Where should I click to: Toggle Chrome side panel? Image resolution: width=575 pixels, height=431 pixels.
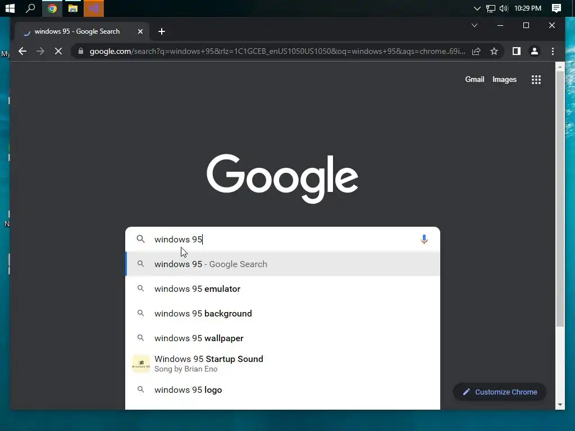coord(517,51)
